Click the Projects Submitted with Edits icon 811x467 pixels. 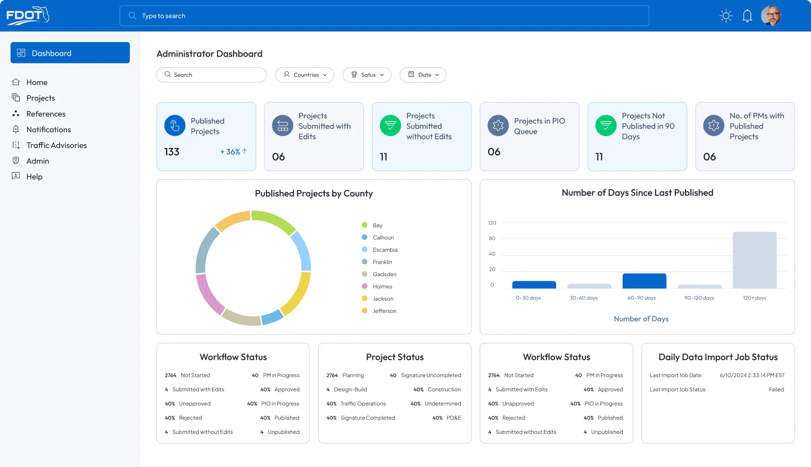(282, 126)
